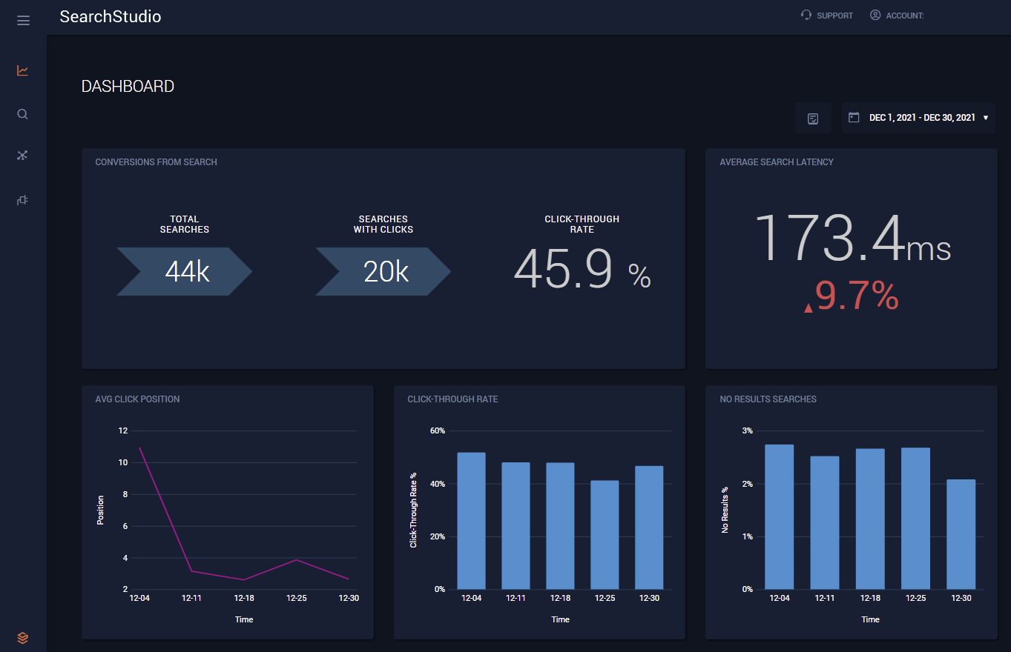Open the hamburger menu icon
Image resolution: width=1011 pixels, height=652 pixels.
coord(23,21)
